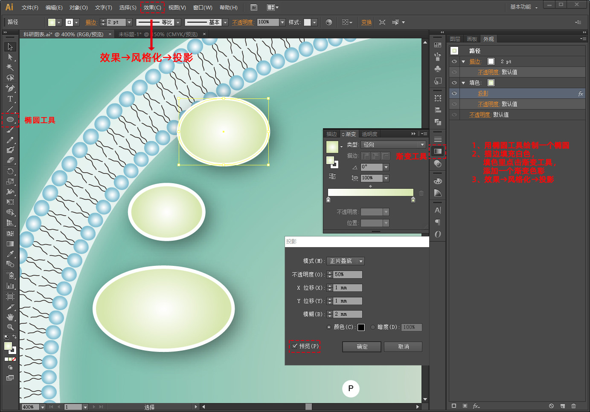The width and height of the screenshot is (590, 412).
Task: Select the Rotate tool
Action: tap(10, 171)
